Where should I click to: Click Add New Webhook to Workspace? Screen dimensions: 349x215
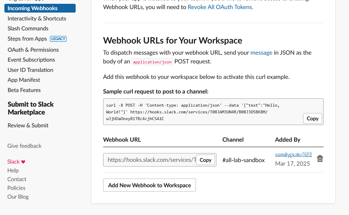pyautogui.click(x=149, y=185)
